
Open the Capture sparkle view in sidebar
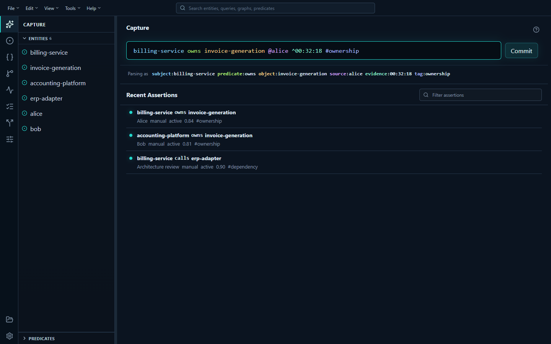pos(10,24)
